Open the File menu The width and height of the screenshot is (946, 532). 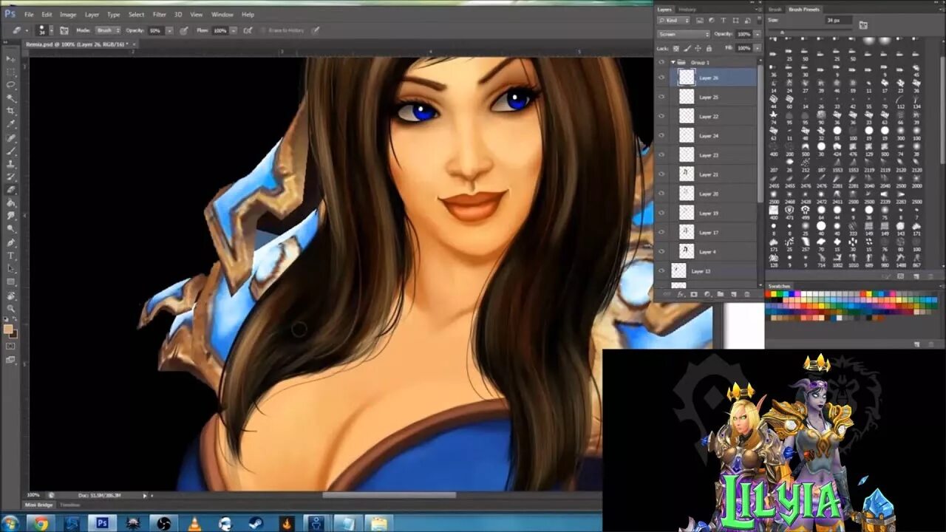[x=29, y=14]
